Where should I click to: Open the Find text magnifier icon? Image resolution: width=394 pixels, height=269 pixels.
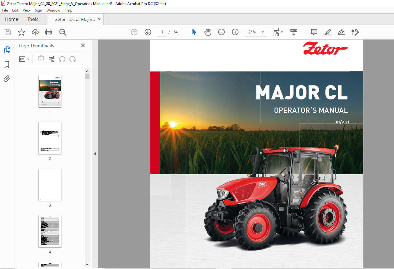pyautogui.click(x=63, y=32)
